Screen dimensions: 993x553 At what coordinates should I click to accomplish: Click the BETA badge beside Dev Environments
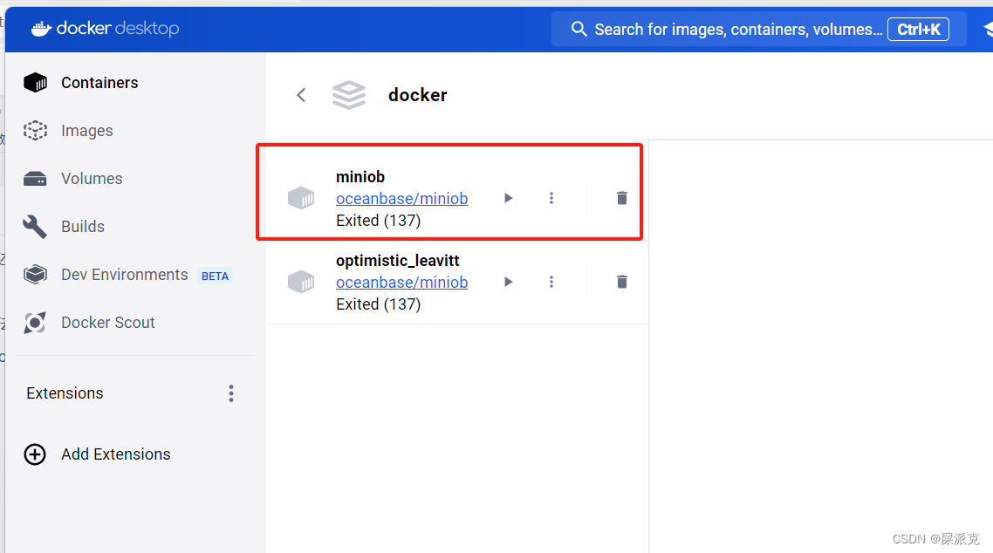coord(216,276)
